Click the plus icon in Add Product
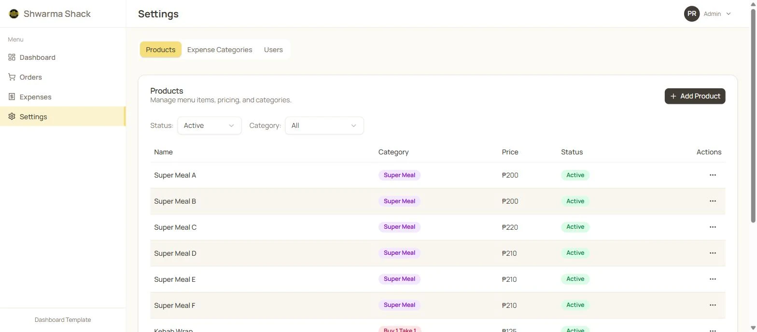This screenshot has width=757, height=332. pyautogui.click(x=673, y=96)
